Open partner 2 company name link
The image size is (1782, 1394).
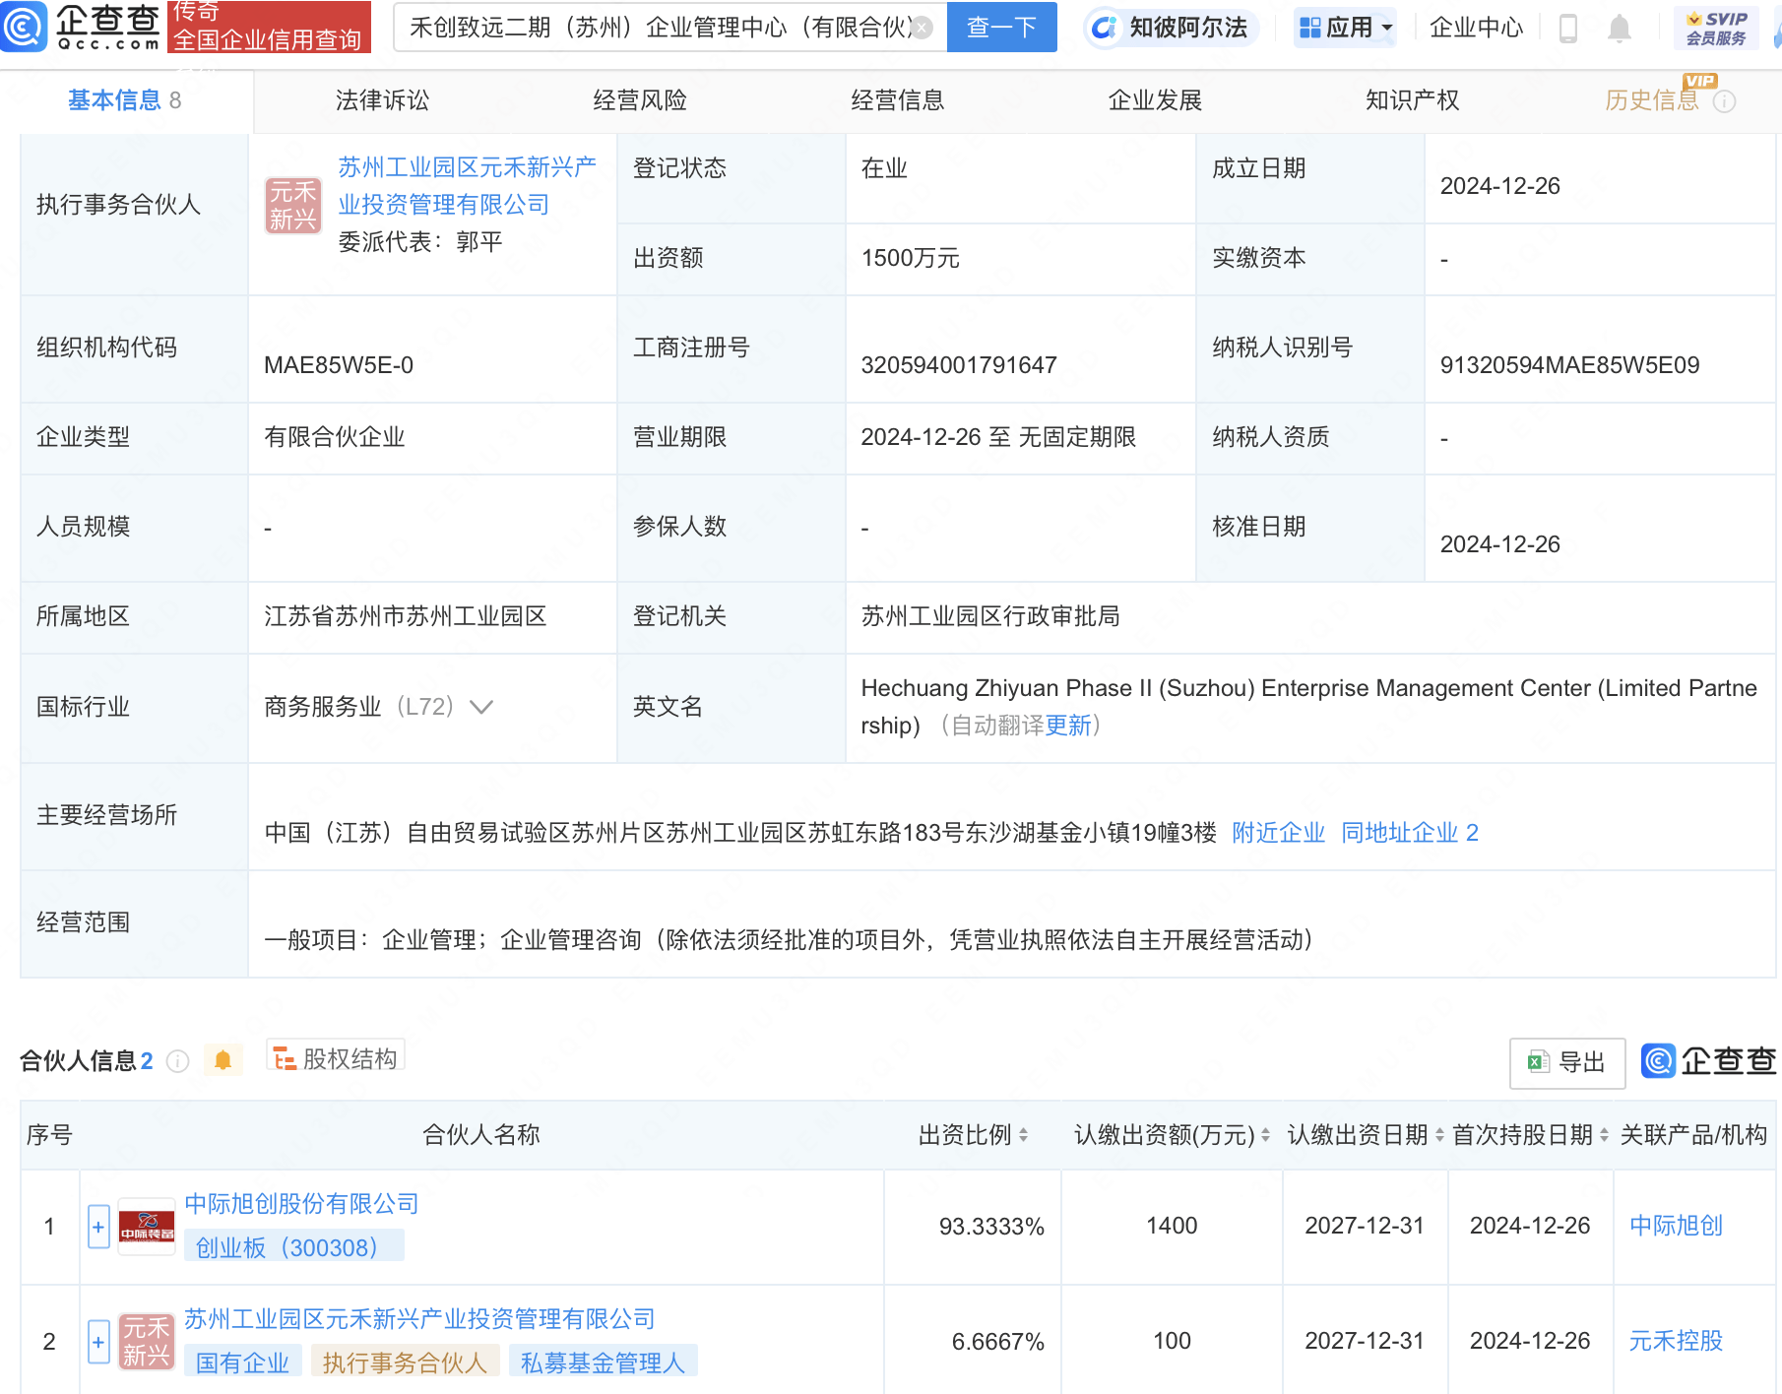point(419,1319)
